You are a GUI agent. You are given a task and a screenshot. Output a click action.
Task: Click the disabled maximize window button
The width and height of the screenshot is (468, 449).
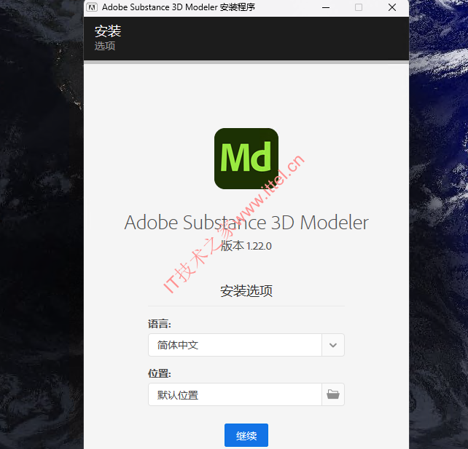point(359,7)
